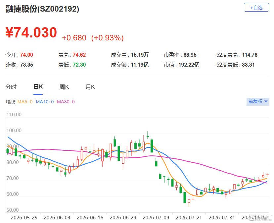This screenshot has height=223, width=274.
Task: Select the 日K tab
Action: pyautogui.click(x=38, y=87)
